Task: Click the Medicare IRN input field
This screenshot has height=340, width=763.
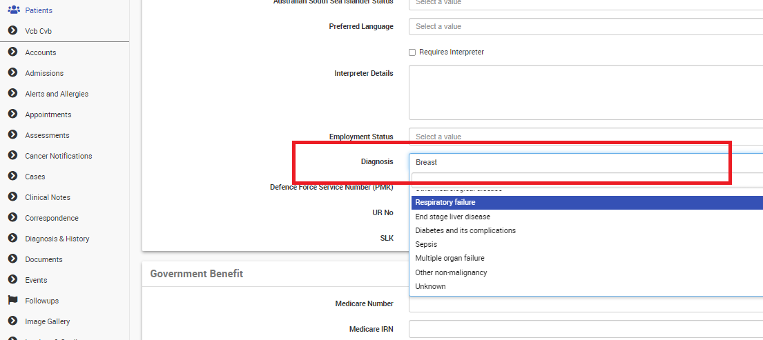Action: tap(586, 329)
